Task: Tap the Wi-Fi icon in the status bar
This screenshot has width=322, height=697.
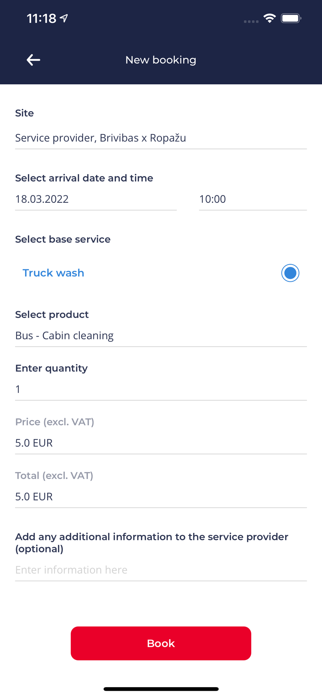Action: (269, 18)
